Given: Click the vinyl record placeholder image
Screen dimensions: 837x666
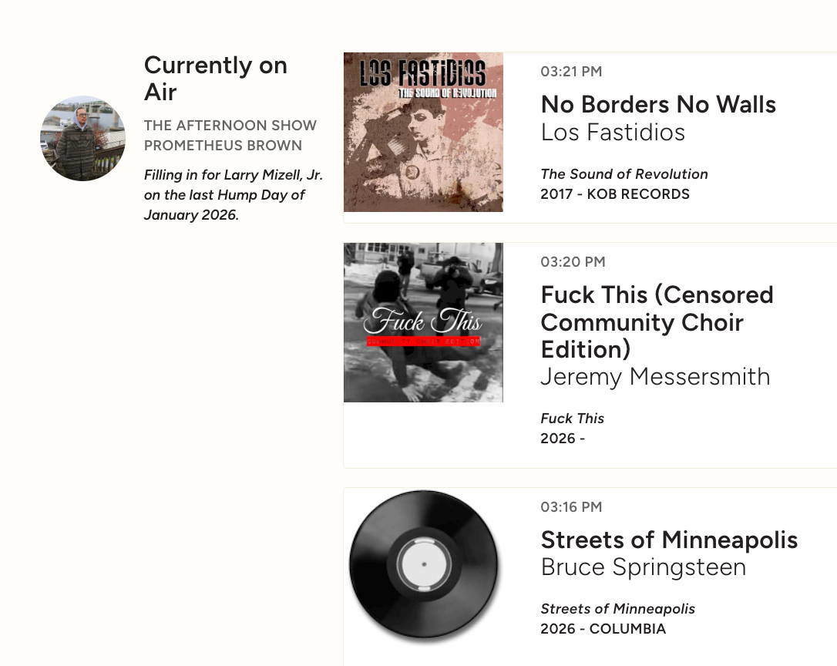Looking at the screenshot, I should pyautogui.click(x=423, y=565).
